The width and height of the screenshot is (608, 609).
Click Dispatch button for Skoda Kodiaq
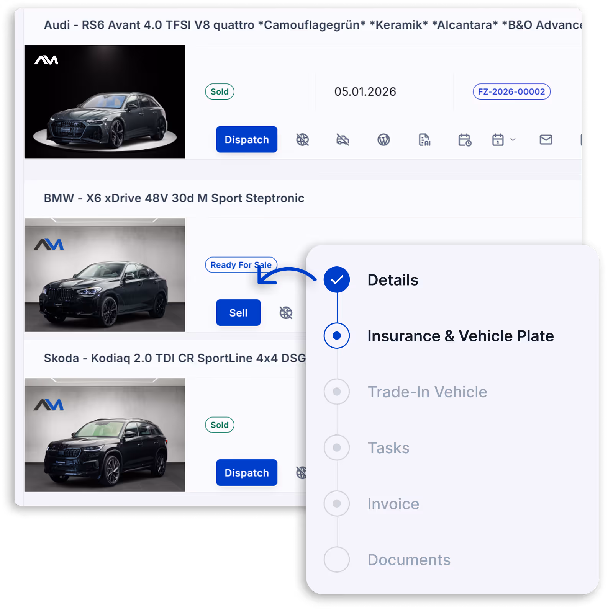[x=247, y=473]
